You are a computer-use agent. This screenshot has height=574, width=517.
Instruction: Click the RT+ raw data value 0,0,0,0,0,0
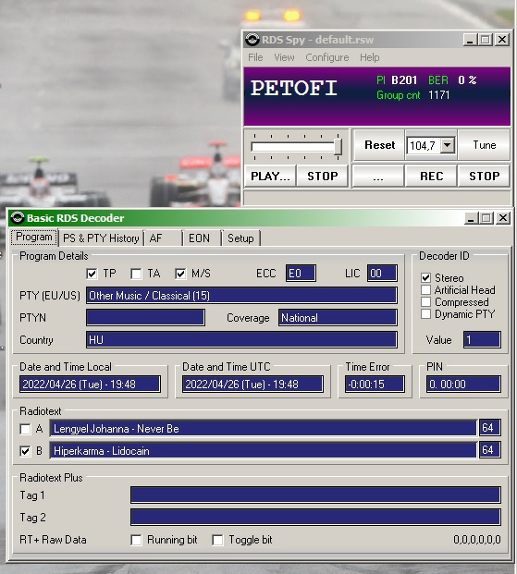click(x=476, y=540)
